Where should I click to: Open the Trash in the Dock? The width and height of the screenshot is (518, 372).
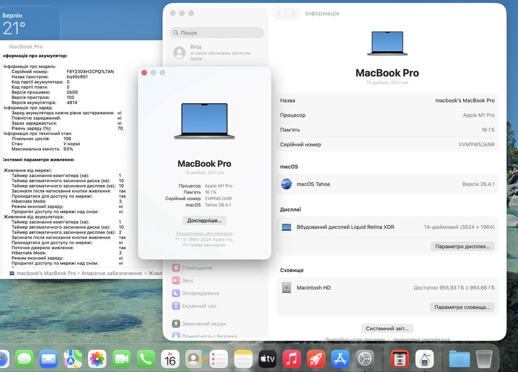484,359
